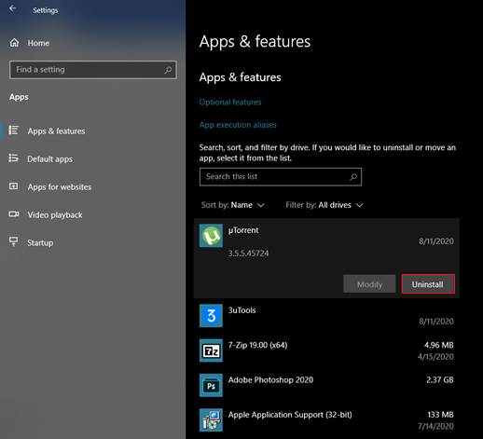Screen dimensions: 483x439
Task: Click the Startup icon
Action: 13,241
